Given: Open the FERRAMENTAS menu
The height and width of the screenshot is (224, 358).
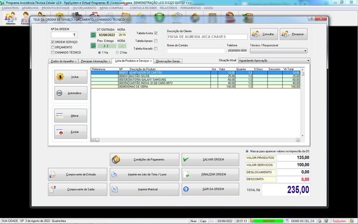Looking at the screenshot, I should tap(191, 8).
